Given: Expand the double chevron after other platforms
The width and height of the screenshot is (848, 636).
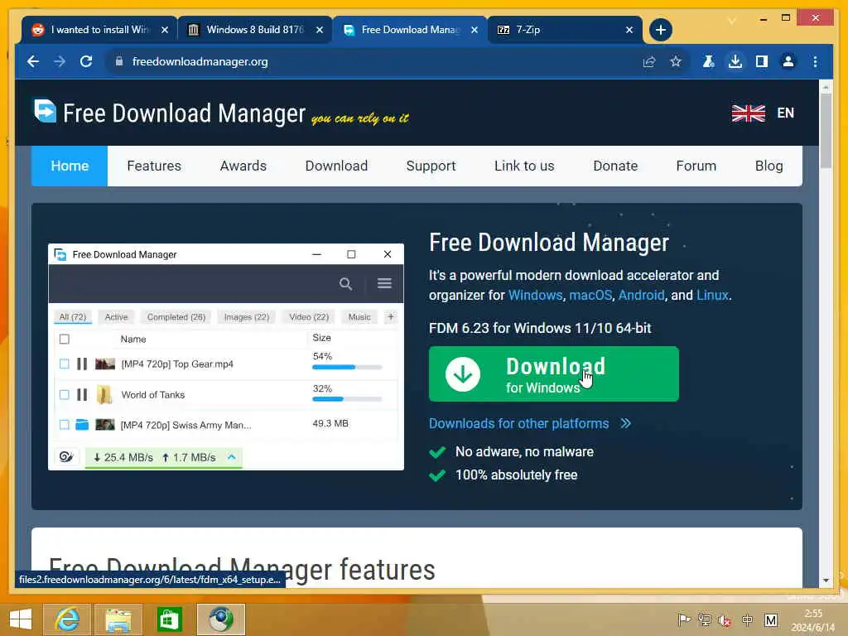Looking at the screenshot, I should 626,423.
